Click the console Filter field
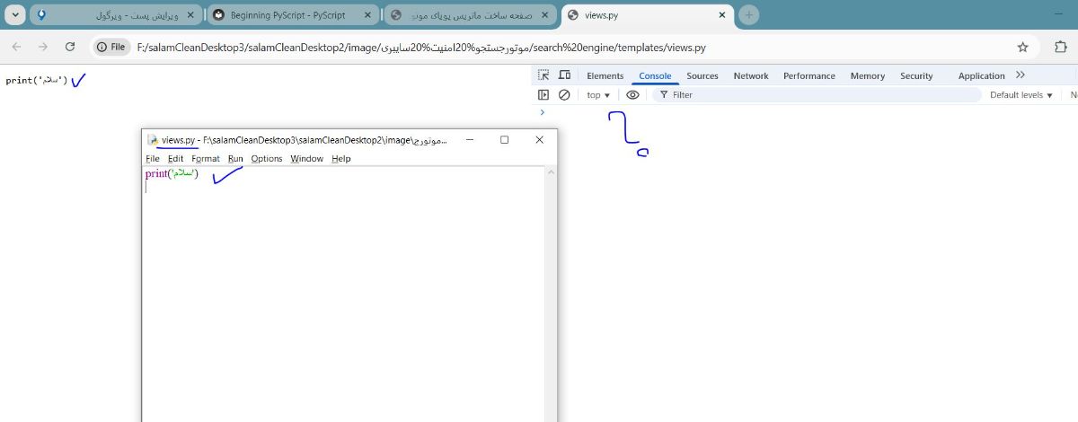1078x422 pixels. coord(817,94)
